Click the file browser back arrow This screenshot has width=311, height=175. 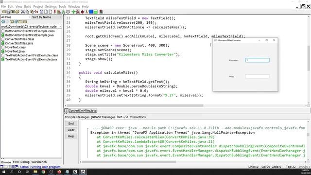tap(3, 21)
